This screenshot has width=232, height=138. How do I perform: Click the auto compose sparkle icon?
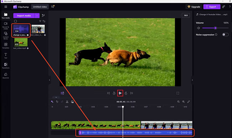click(x=52, y=102)
